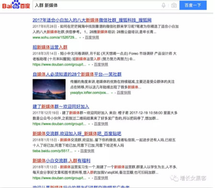
Task: Click snippet text dated 2018年3月14日
Action: coord(104,56)
